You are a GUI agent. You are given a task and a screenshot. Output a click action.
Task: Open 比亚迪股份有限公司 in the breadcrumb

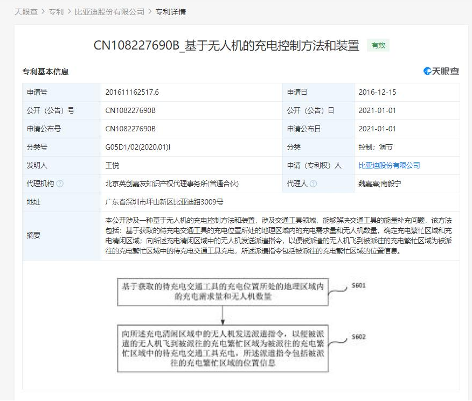point(109,12)
